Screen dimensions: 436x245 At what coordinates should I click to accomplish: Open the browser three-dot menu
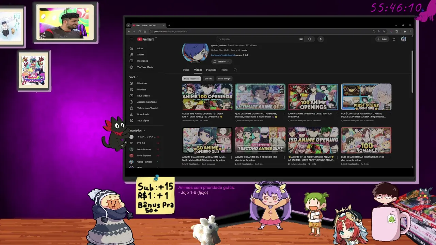(x=410, y=31)
